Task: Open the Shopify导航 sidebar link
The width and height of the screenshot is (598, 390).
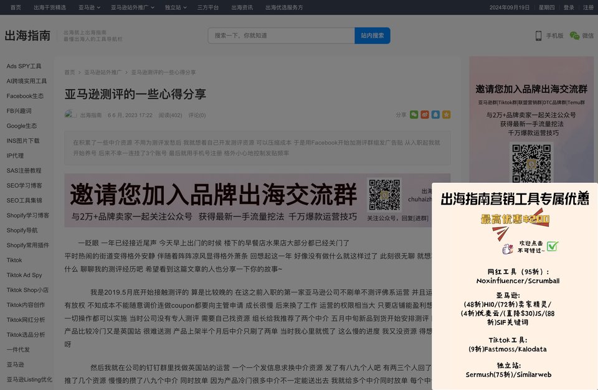Action: coord(22,230)
